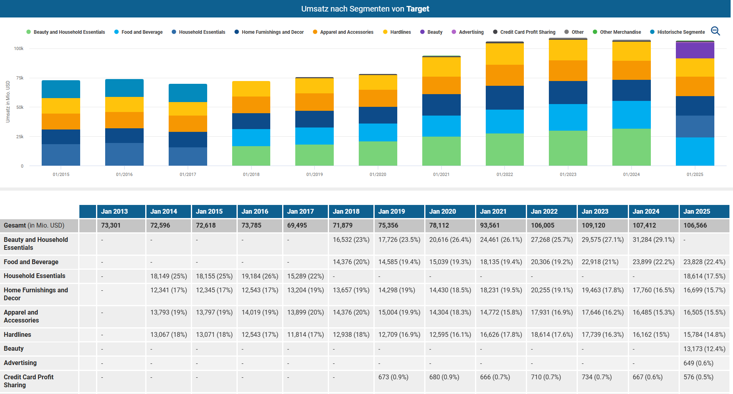Click the green segment of the 01/2024 bar
The width and height of the screenshot is (733, 394).
click(x=631, y=147)
